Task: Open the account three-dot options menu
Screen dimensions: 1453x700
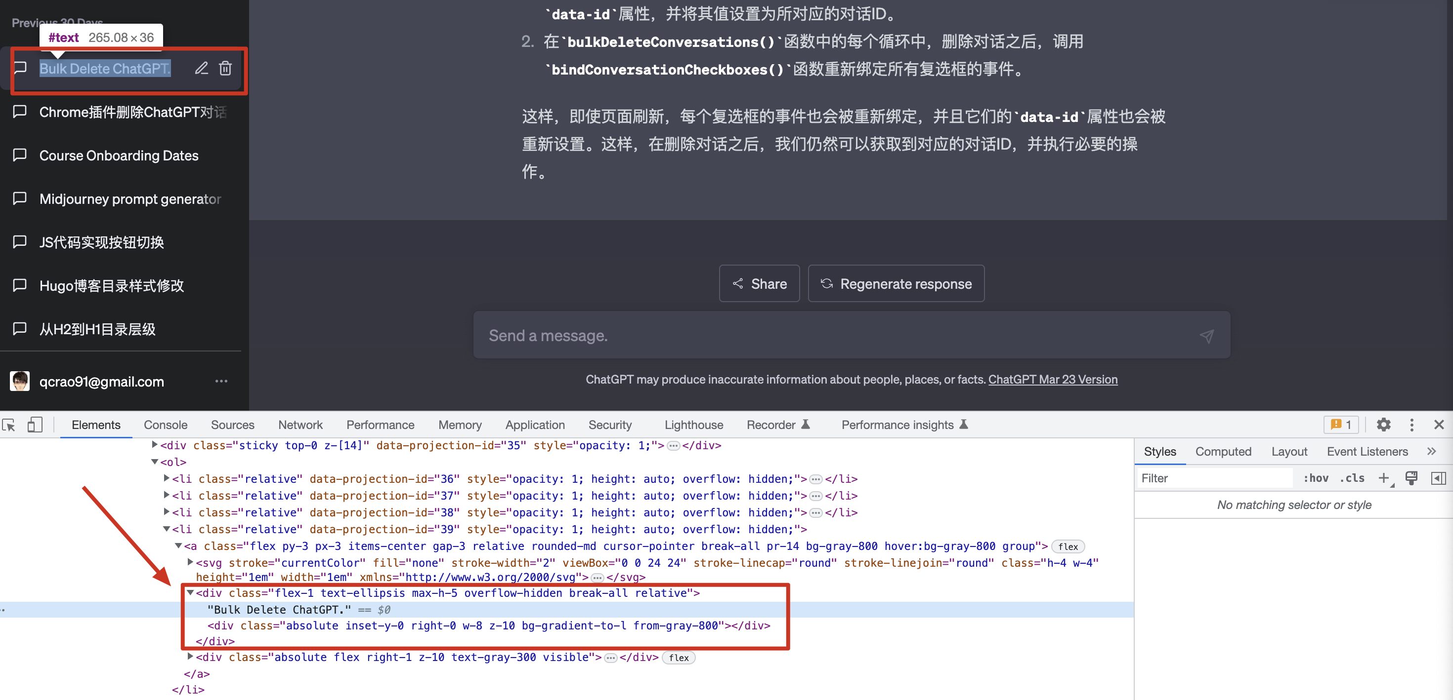Action: coord(221,381)
